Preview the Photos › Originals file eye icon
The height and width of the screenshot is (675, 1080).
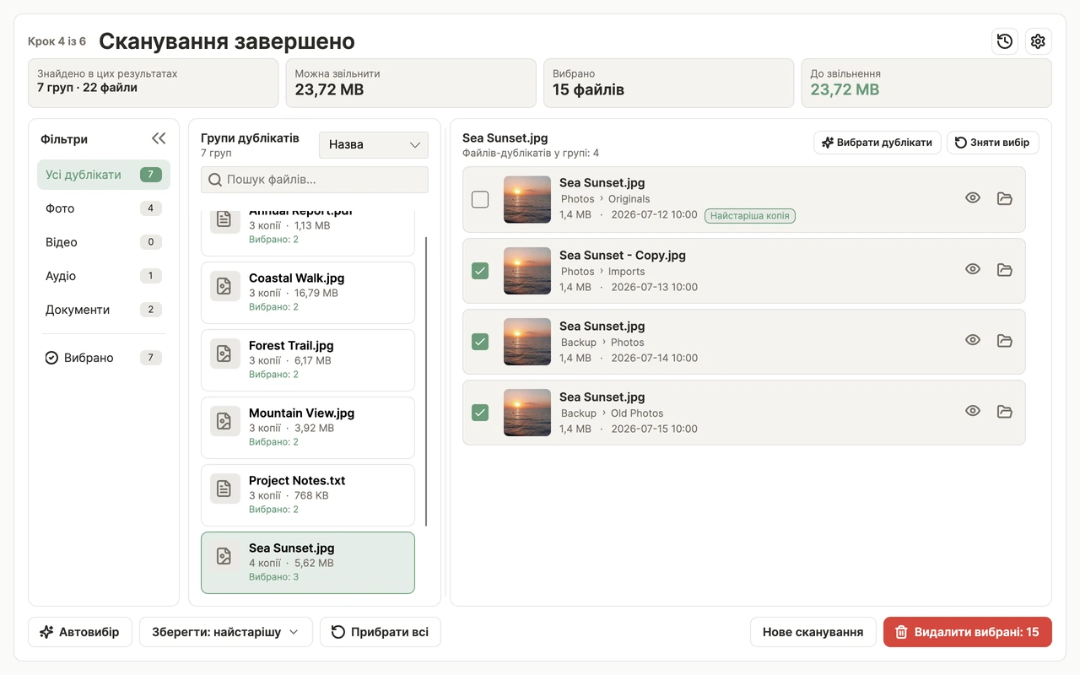[973, 198]
